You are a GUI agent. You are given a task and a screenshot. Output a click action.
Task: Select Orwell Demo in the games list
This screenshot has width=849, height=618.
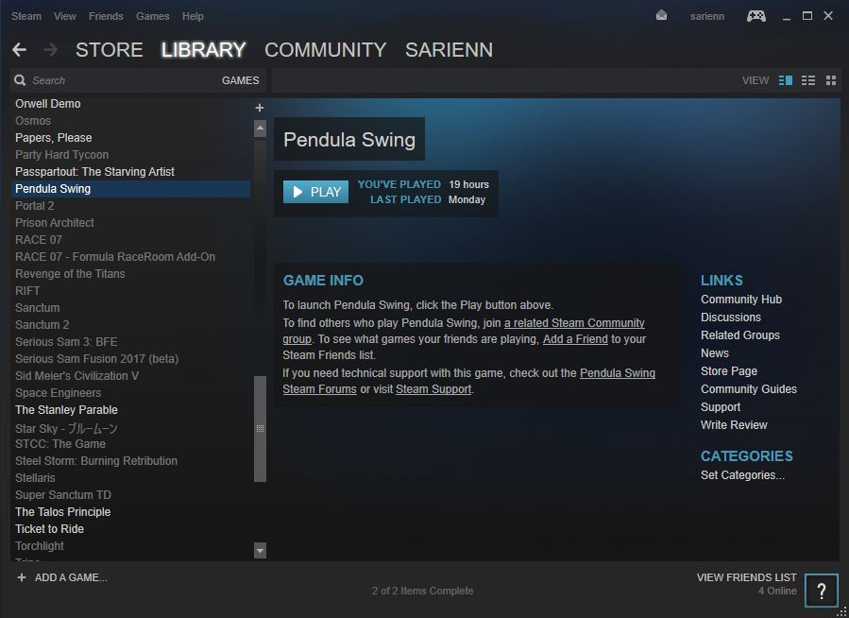[130, 103]
